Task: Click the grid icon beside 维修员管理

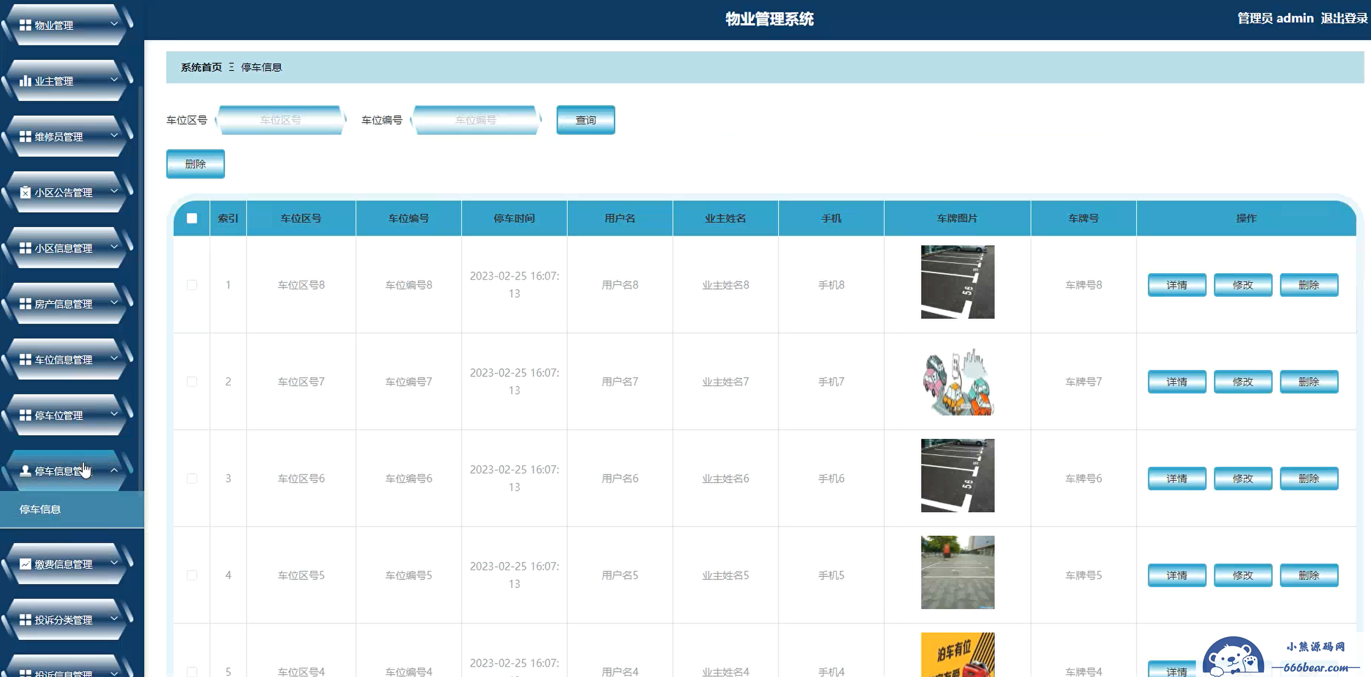Action: [x=25, y=137]
